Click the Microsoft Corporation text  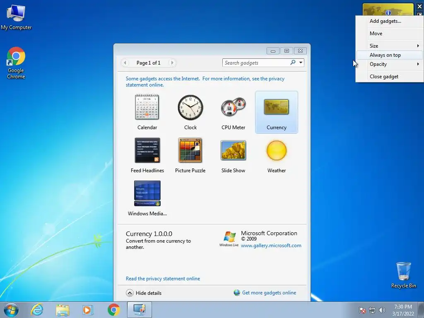point(269,233)
